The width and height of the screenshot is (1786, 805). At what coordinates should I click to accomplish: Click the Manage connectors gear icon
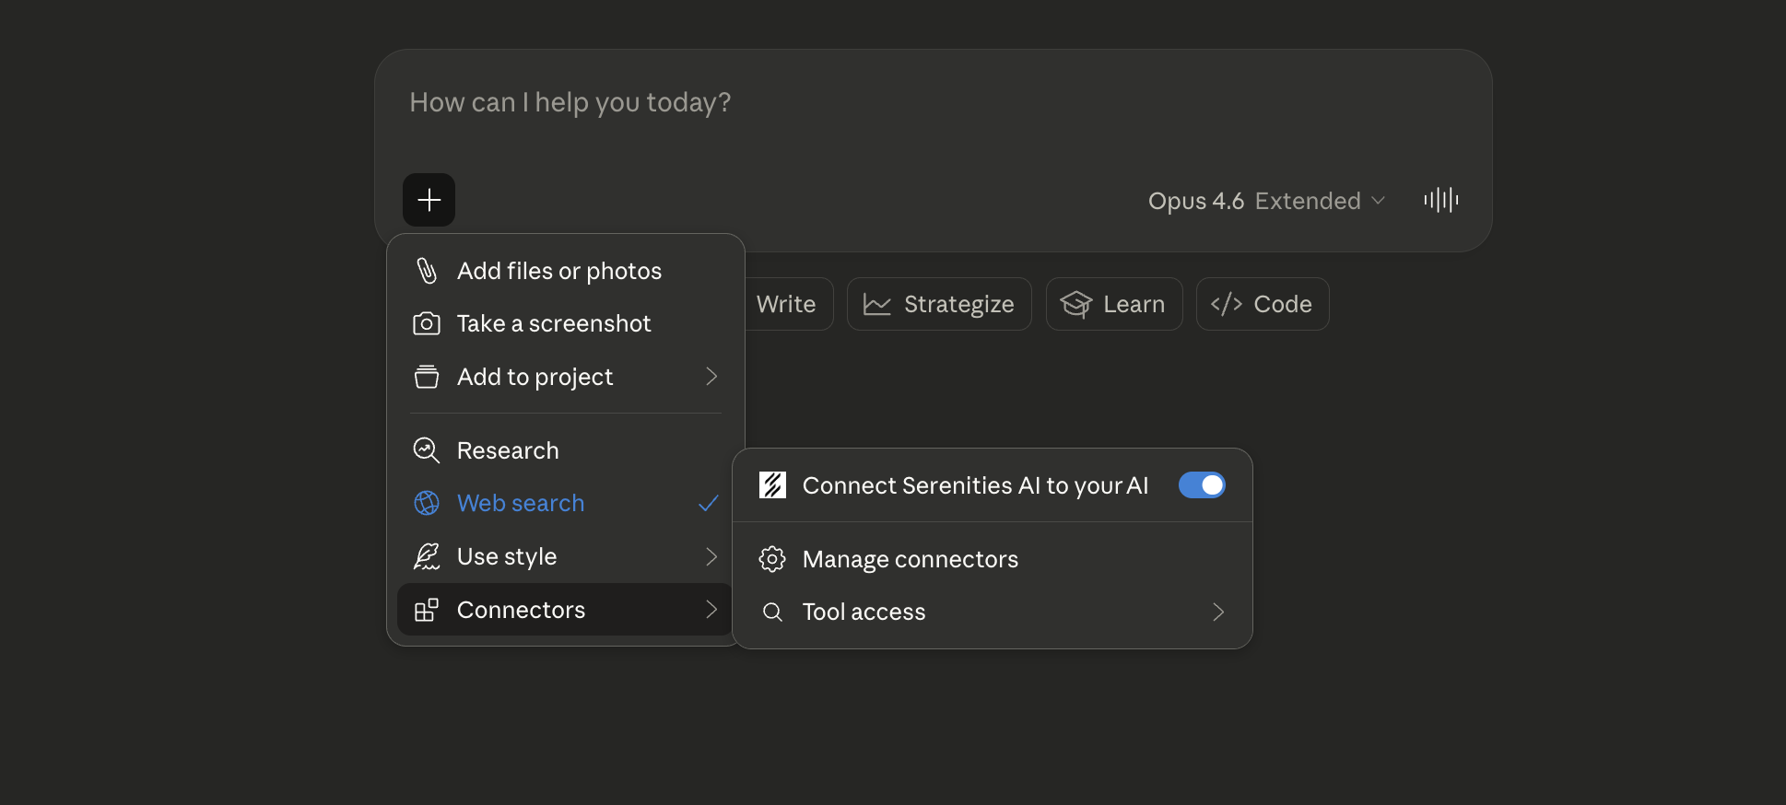click(772, 559)
